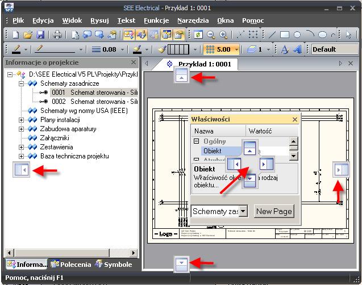The height and width of the screenshot is (285, 362).
Task: Select the Line drawing tool
Action: point(272,35)
